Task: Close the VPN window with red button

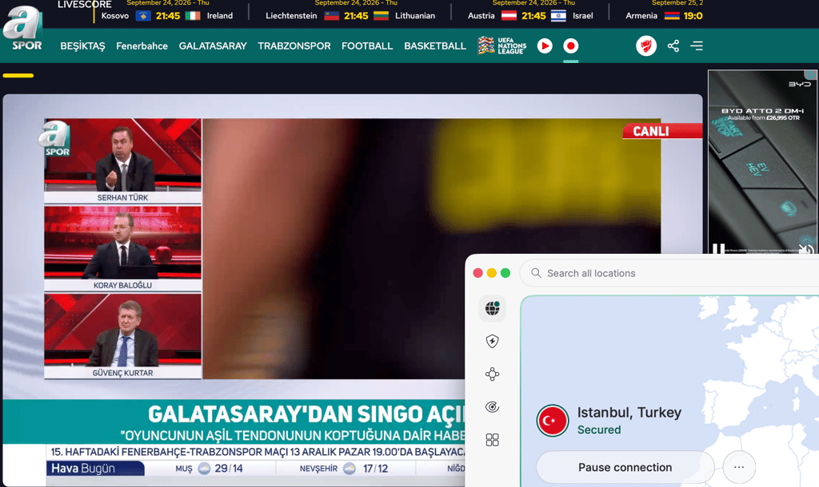Action: 477,273
